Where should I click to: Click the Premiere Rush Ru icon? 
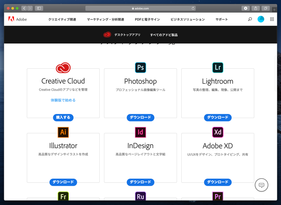tap(140, 196)
